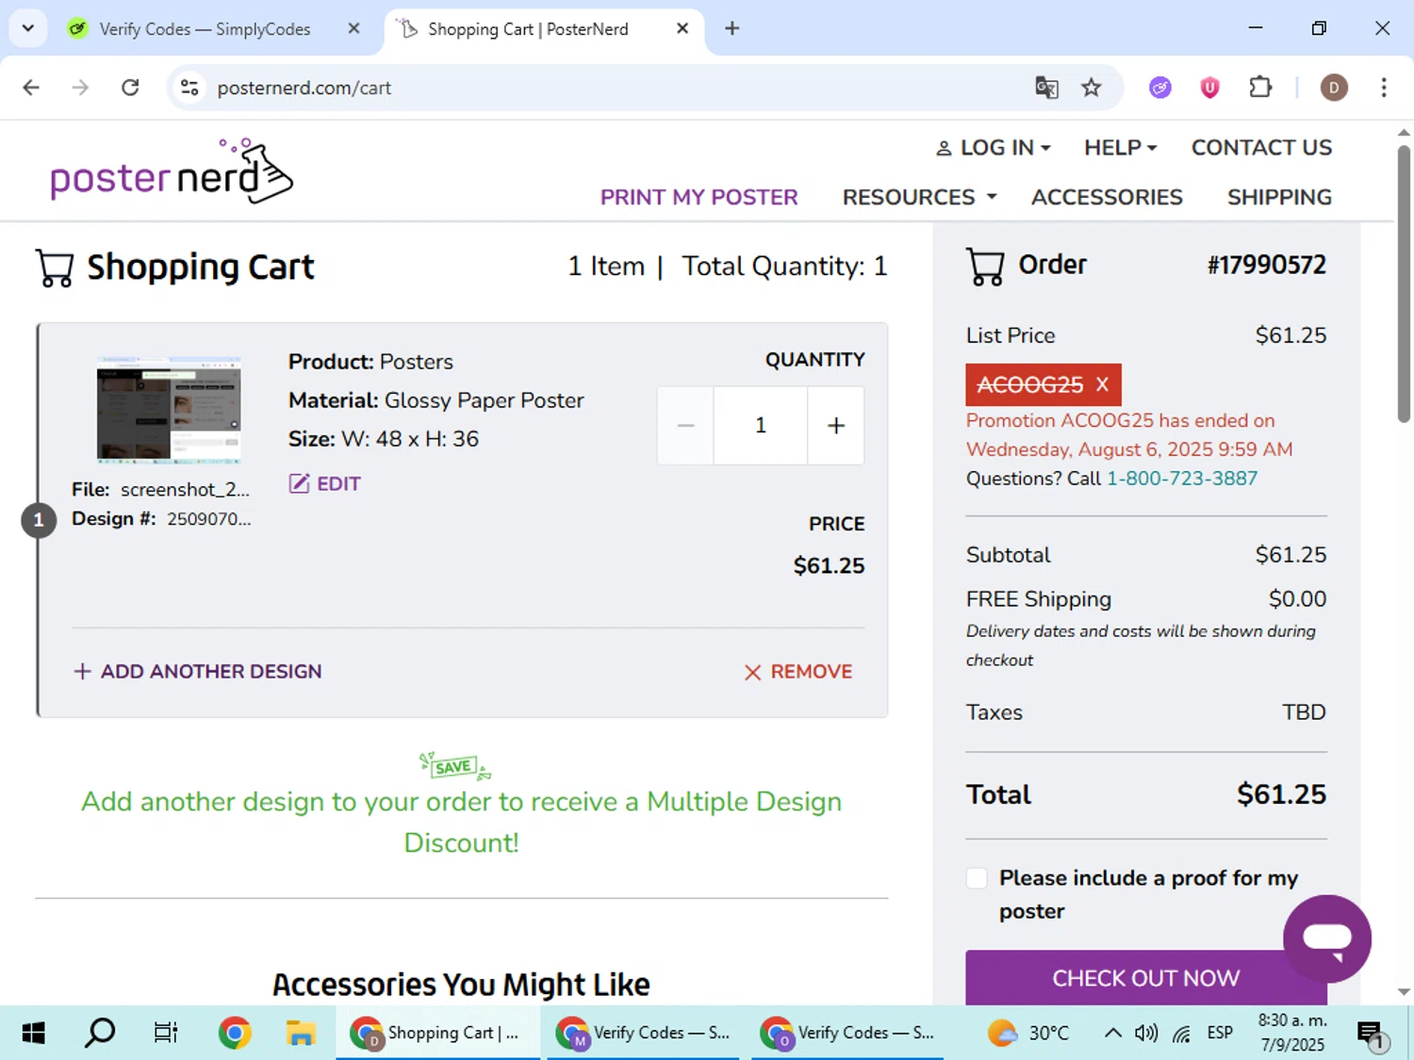Click the address bar URL posternerd.com/cart

pyautogui.click(x=304, y=88)
